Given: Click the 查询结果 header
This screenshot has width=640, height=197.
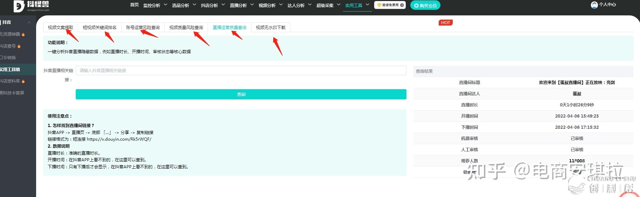Looking at the screenshot, I should [424, 71].
